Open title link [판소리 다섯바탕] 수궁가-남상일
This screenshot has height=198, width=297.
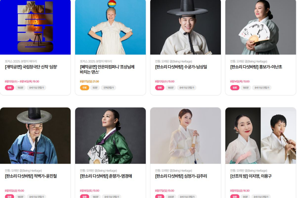181,67
